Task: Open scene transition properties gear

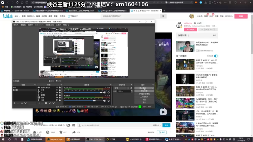Action: coord(131,88)
